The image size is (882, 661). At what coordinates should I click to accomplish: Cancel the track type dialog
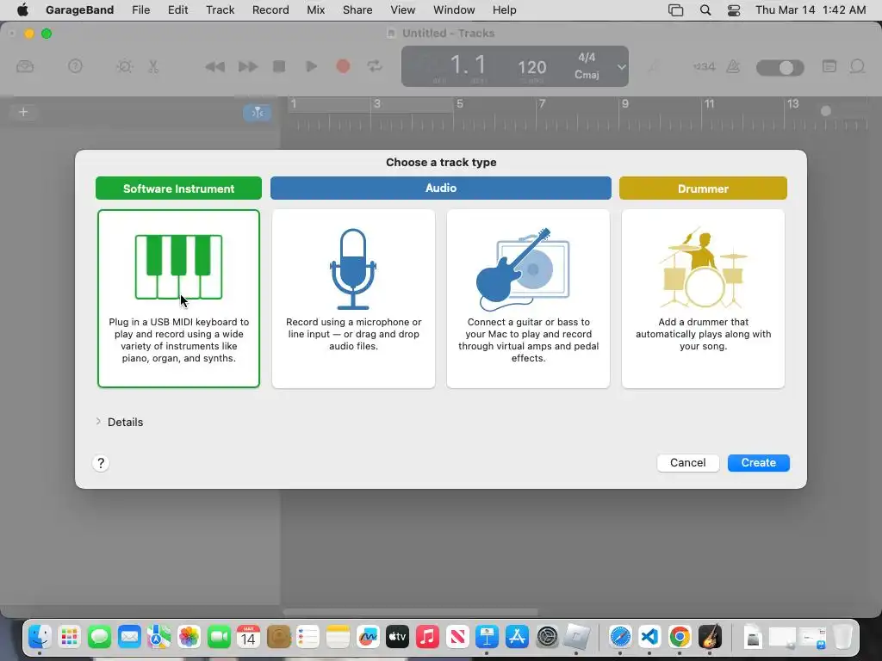[x=687, y=462]
